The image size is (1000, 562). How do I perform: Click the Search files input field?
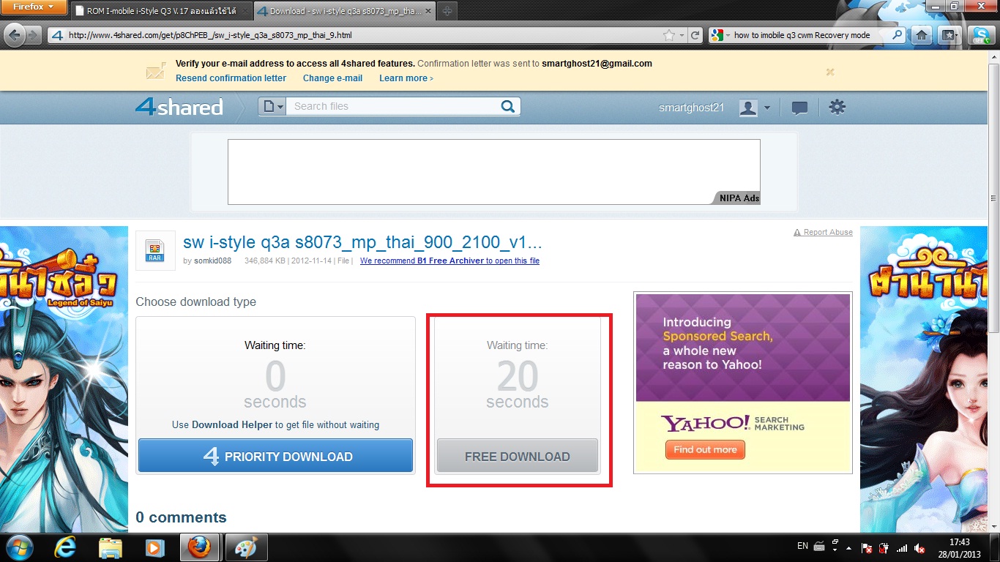coord(392,107)
